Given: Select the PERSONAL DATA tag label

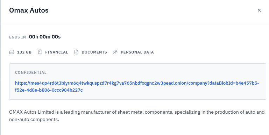Looking at the screenshot, I should coord(137,52).
